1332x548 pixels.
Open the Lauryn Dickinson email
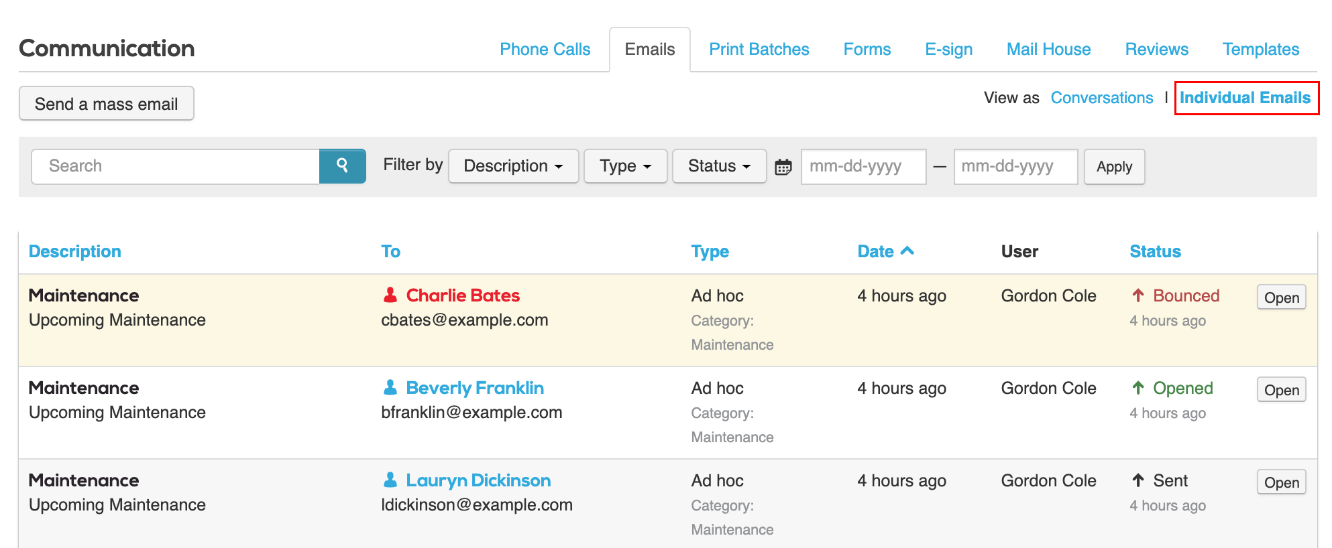pyautogui.click(x=1281, y=482)
